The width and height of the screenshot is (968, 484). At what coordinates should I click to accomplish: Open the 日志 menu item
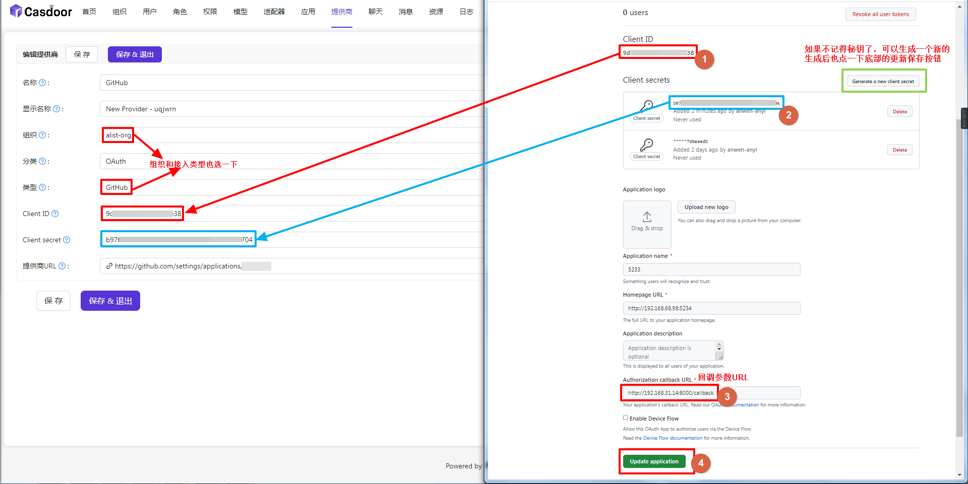click(x=466, y=12)
